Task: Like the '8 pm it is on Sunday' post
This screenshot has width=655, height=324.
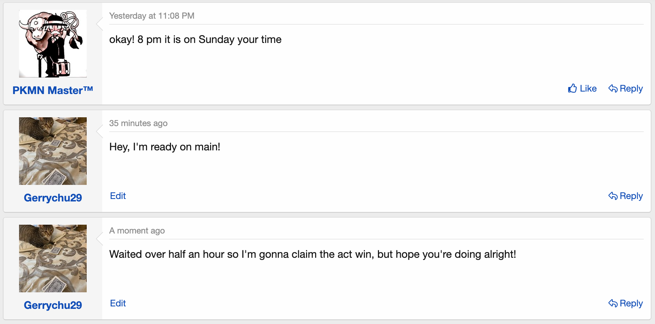Action: pos(588,88)
